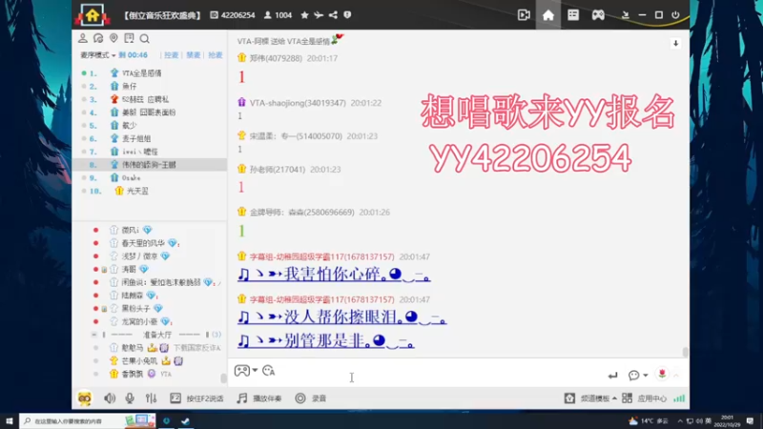Click the location pin icon
This screenshot has width=763, height=429.
[x=113, y=38]
